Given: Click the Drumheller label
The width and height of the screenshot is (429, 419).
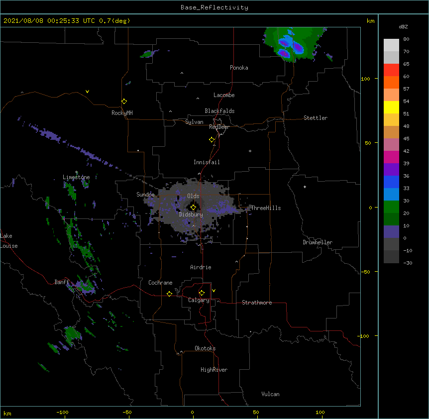Looking at the screenshot, I should coord(318,242).
